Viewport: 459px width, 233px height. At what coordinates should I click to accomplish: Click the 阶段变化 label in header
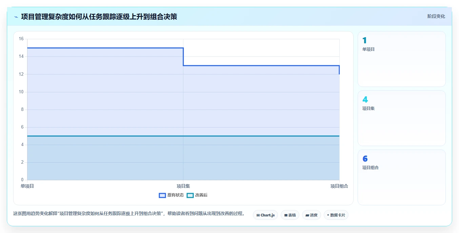436,16
